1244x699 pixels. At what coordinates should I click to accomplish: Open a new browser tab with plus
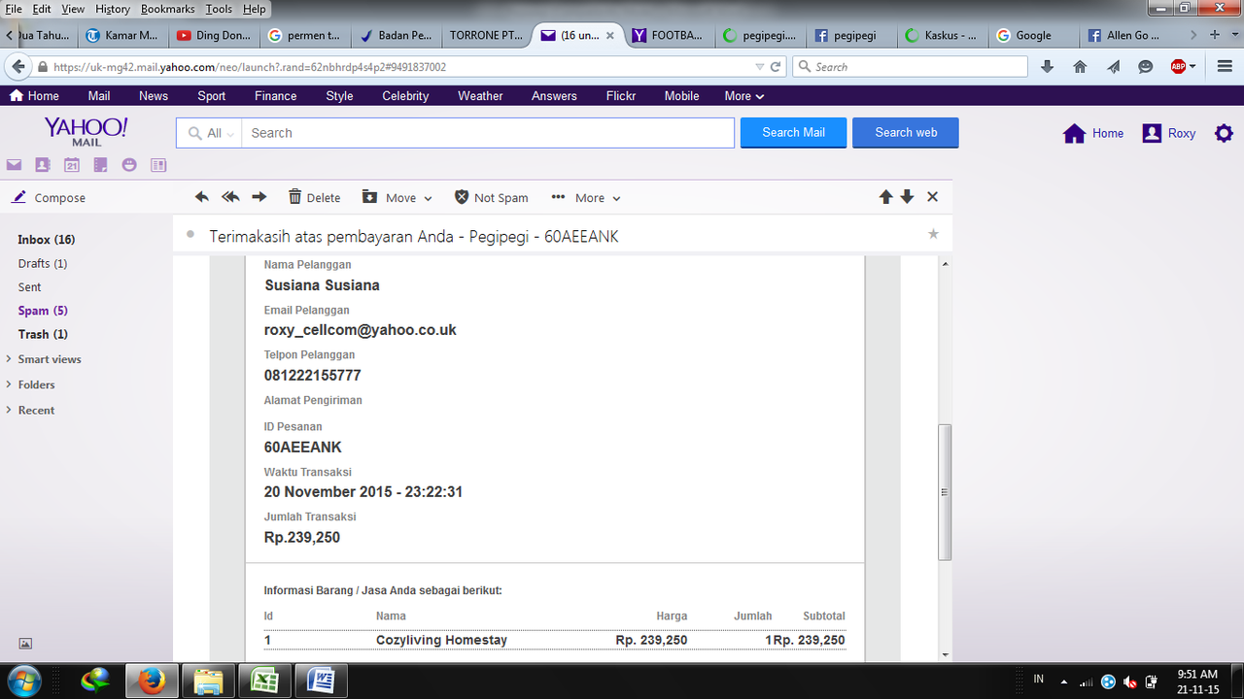[x=1215, y=35]
